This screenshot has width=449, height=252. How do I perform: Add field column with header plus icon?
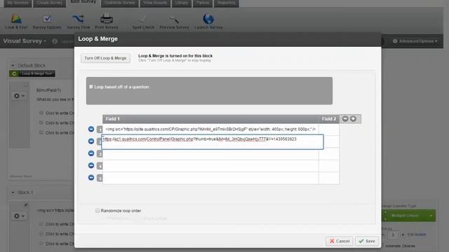[x=354, y=118]
